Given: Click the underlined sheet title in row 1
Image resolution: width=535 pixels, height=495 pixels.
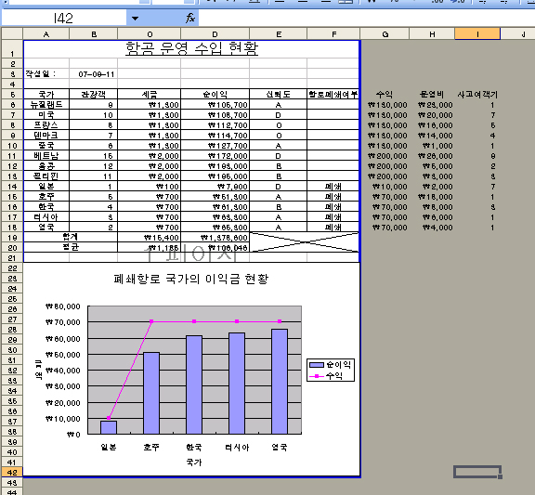Looking at the screenshot, I should pyautogui.click(x=191, y=48).
